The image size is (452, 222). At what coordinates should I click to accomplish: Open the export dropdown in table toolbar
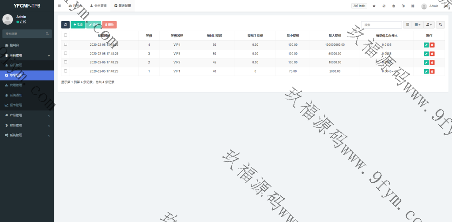point(429,25)
